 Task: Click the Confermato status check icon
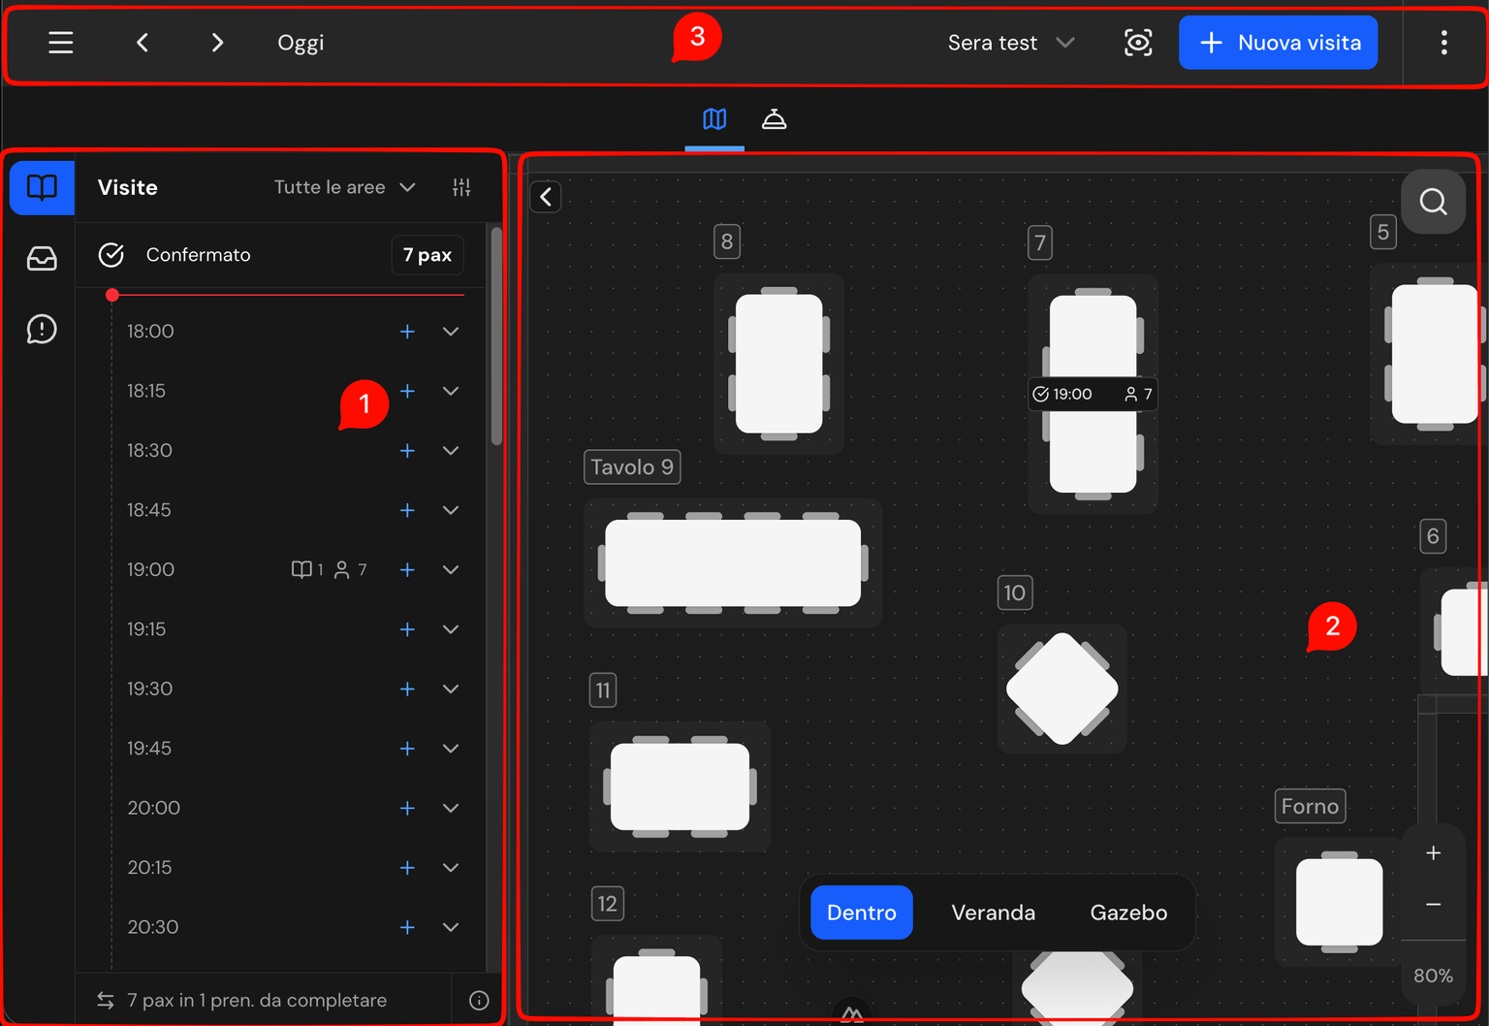tap(111, 255)
